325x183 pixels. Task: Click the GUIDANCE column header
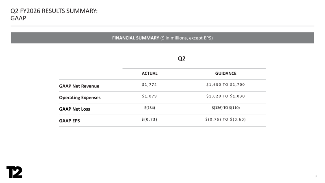click(x=225, y=73)
